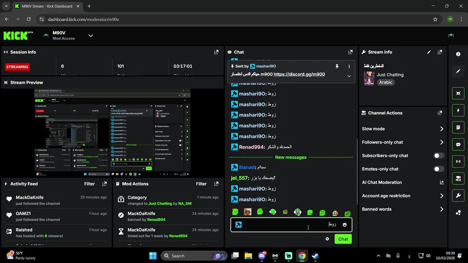Click the pencil edit icon in right sidebar
Viewport: 468px width, 263px height.
pyautogui.click(x=458, y=71)
